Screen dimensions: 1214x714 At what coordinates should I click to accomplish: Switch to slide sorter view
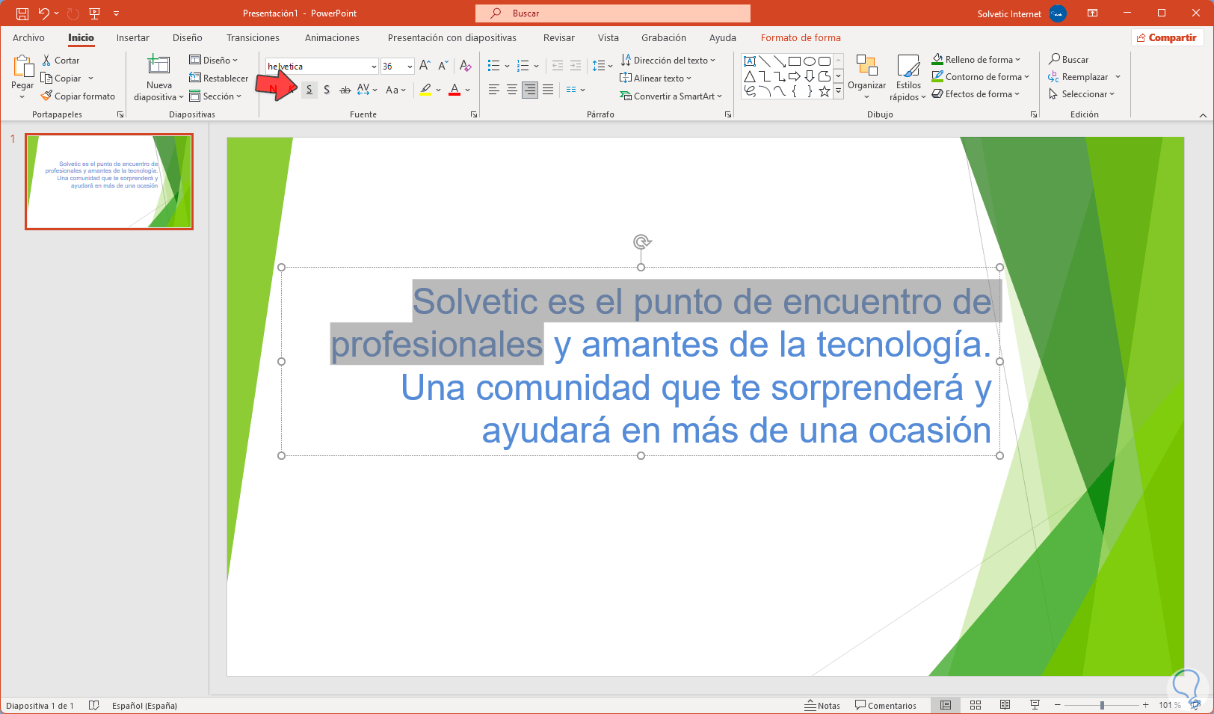976,705
